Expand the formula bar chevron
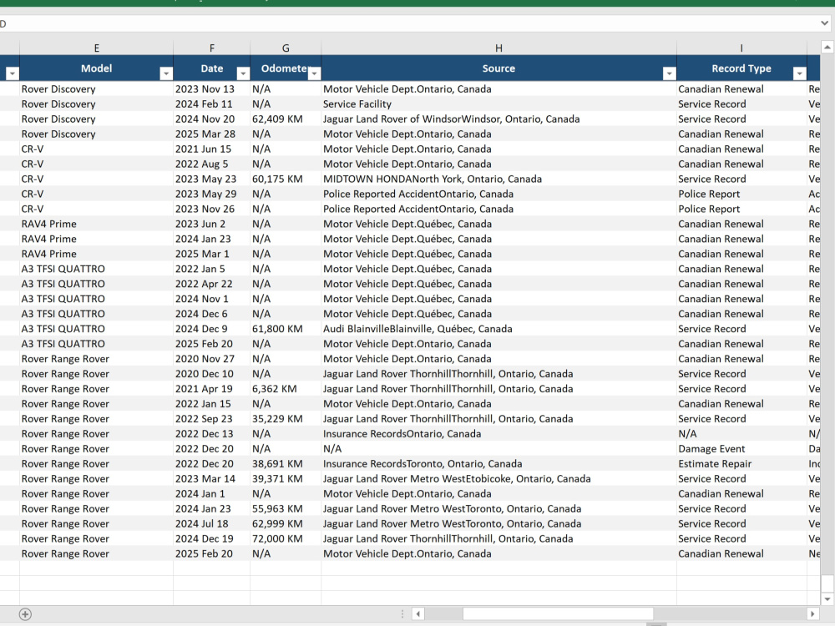This screenshot has height=626, width=835. click(824, 23)
